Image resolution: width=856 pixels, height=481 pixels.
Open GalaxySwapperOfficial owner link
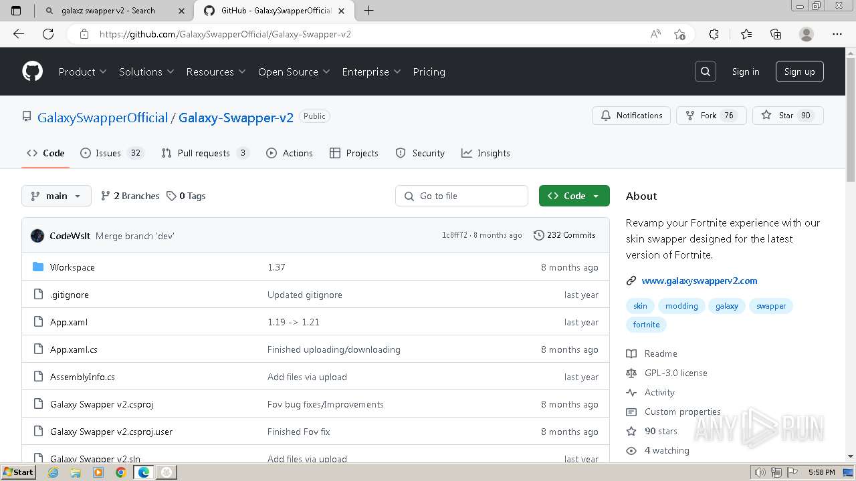coord(102,118)
